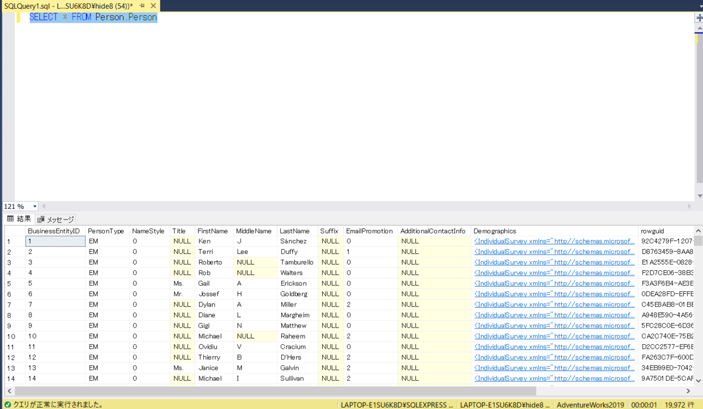Image resolution: width=703 pixels, height=409 pixels.
Task: Click the EmailPromotion column header
Action: pyautogui.click(x=371, y=231)
